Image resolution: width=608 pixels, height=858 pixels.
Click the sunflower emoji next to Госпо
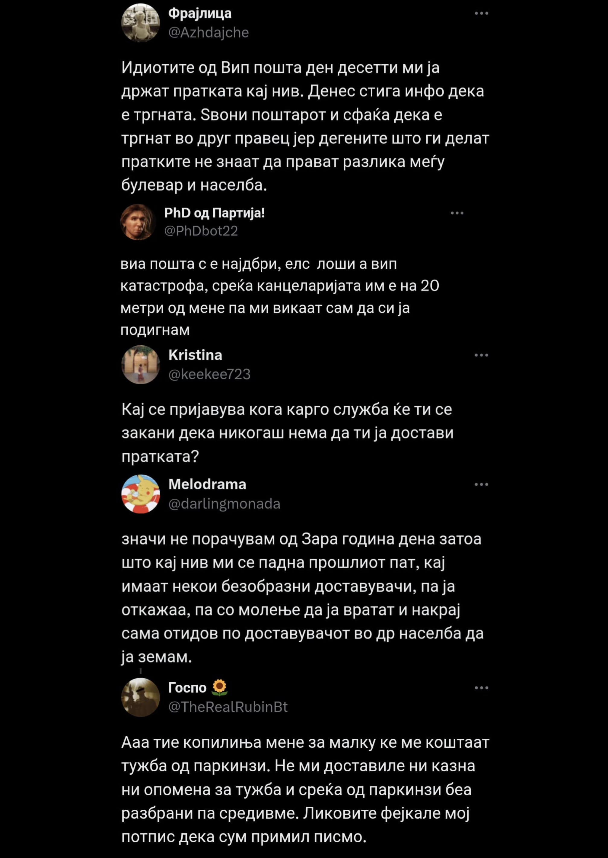(x=220, y=688)
